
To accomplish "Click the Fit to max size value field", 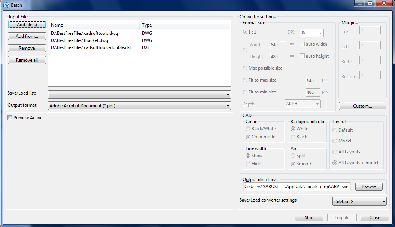I will coord(313,80).
